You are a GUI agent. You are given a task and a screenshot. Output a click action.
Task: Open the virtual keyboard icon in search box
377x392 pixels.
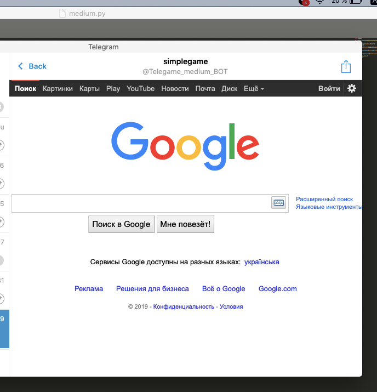coord(278,203)
